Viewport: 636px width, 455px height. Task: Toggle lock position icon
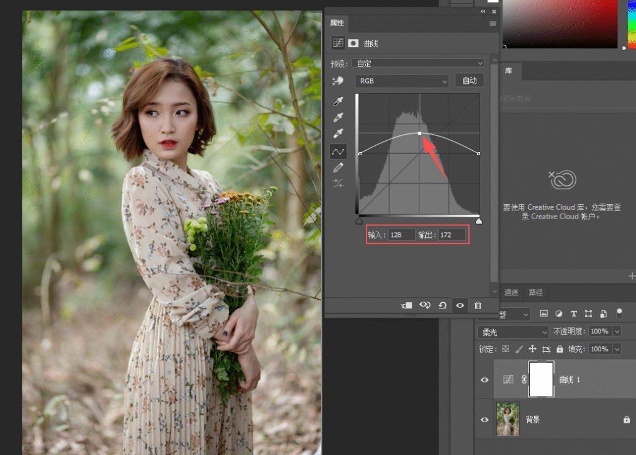pos(532,349)
